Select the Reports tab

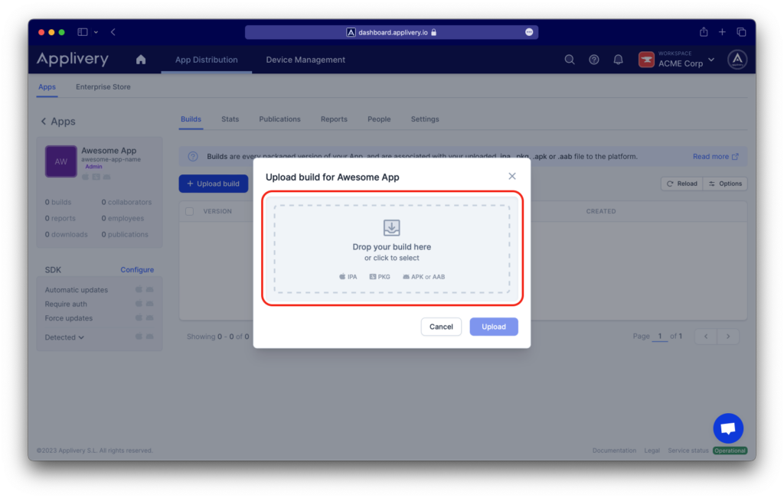click(x=334, y=119)
